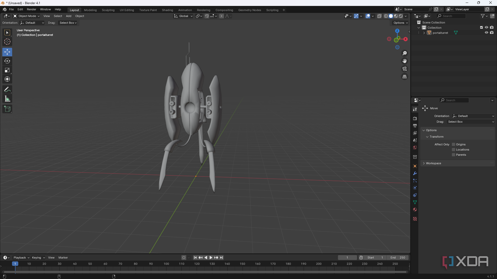Switch to the Sculpting workspace tab
The image size is (497, 279).
click(x=108, y=10)
